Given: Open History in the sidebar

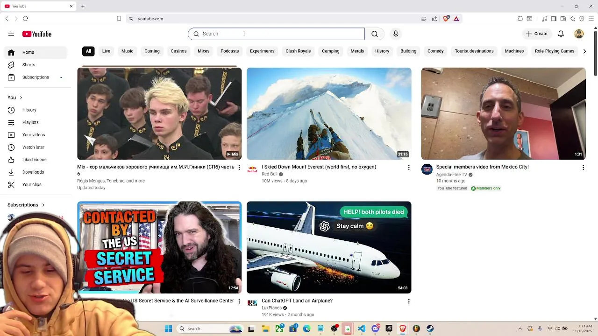Looking at the screenshot, I should click(36, 110).
